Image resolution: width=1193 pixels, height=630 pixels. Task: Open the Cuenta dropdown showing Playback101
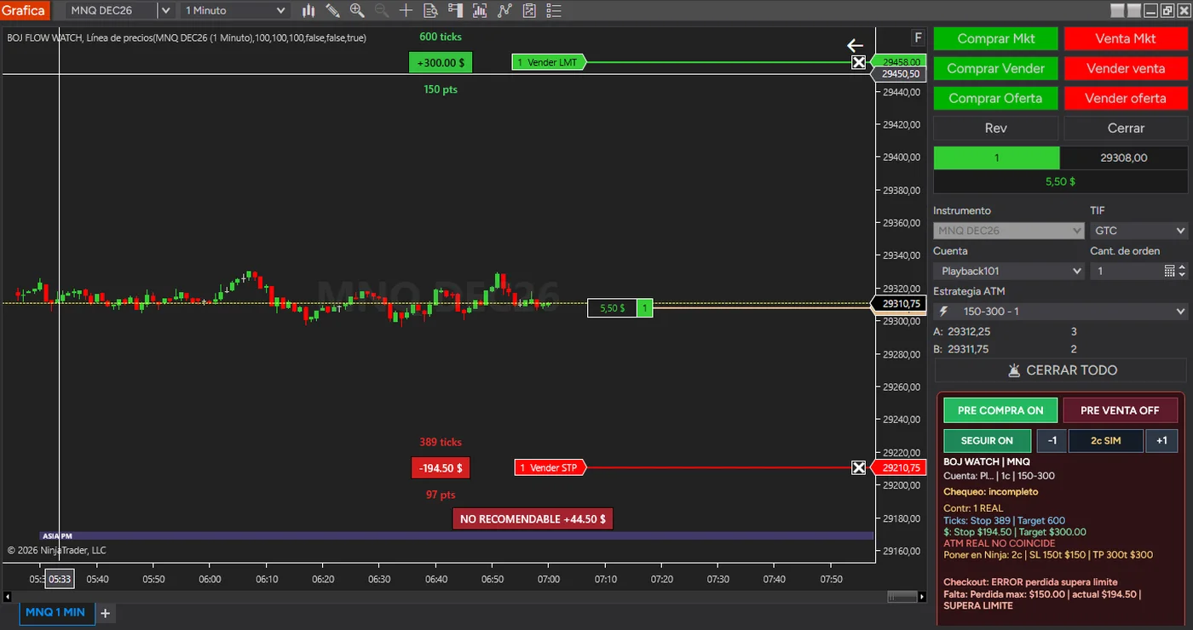click(1009, 271)
